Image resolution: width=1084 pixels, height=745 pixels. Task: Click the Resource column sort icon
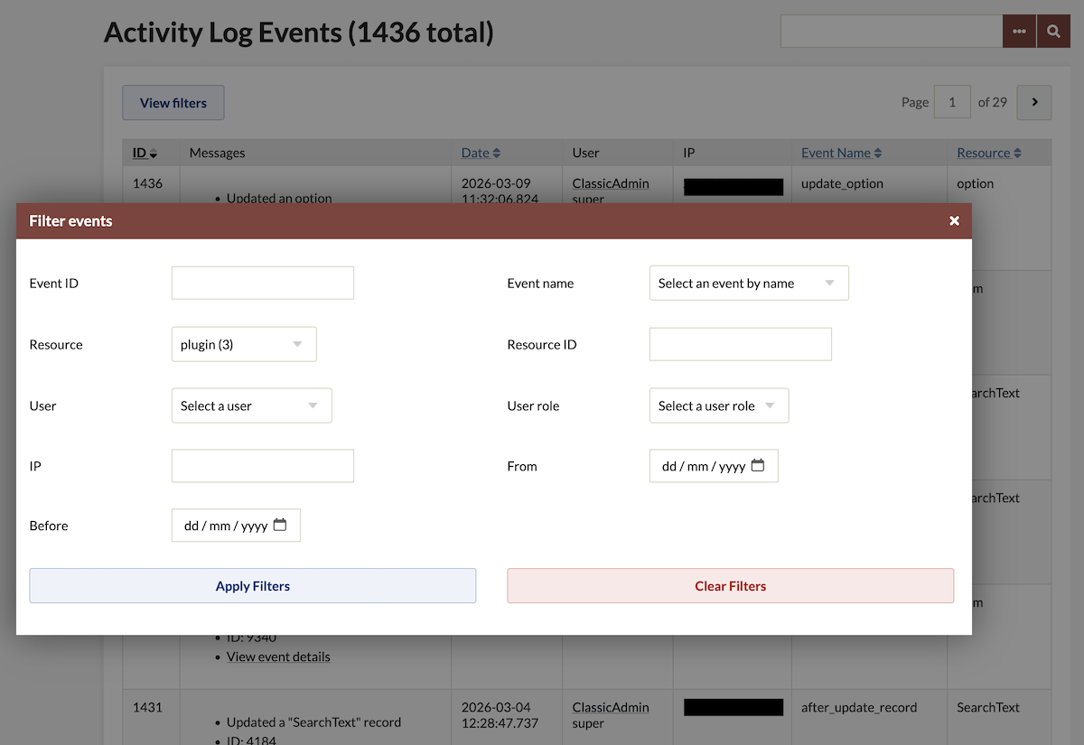[1016, 152]
